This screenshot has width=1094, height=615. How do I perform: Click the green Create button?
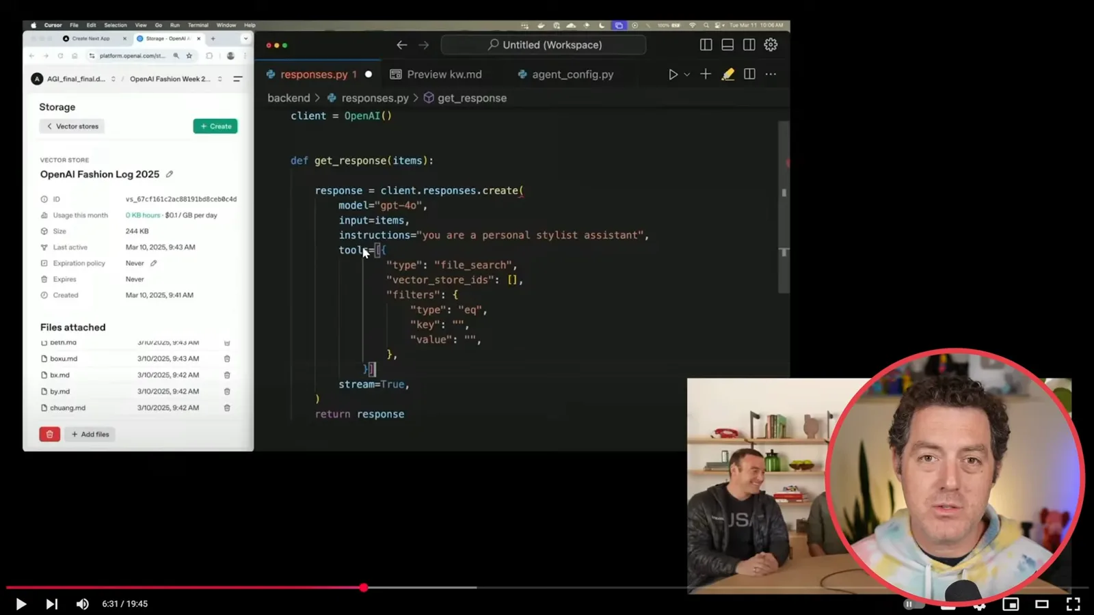[x=215, y=126]
